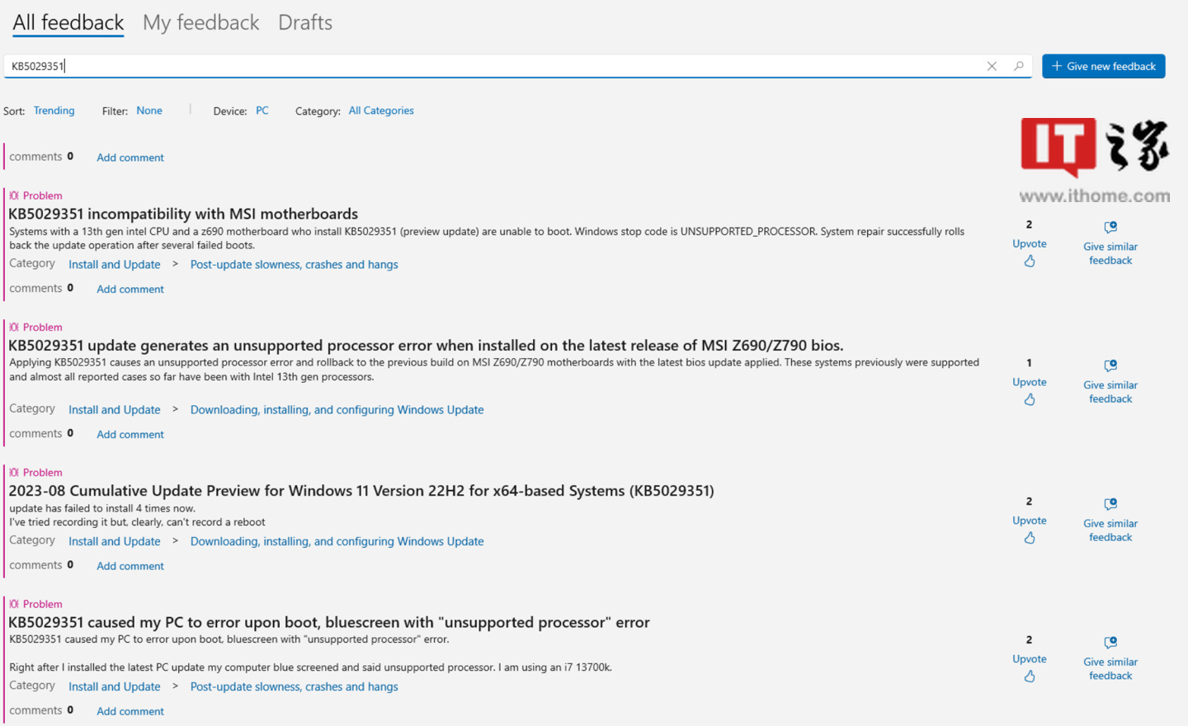Open the All Categories dropdown
1188x726 pixels.
point(381,111)
